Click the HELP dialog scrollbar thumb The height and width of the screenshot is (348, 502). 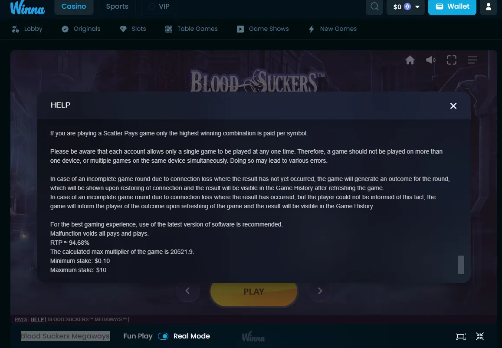coord(461,265)
